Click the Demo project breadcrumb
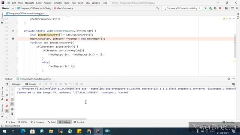240x135 pixels. (x=5, y=8)
